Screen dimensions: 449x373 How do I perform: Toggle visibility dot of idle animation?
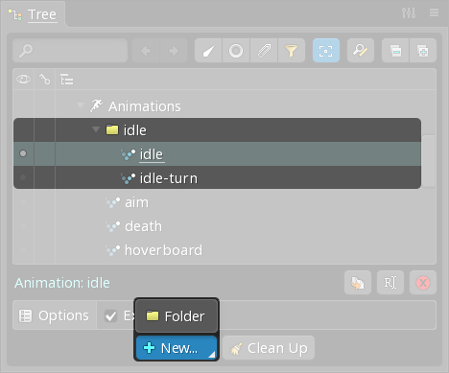click(x=23, y=153)
